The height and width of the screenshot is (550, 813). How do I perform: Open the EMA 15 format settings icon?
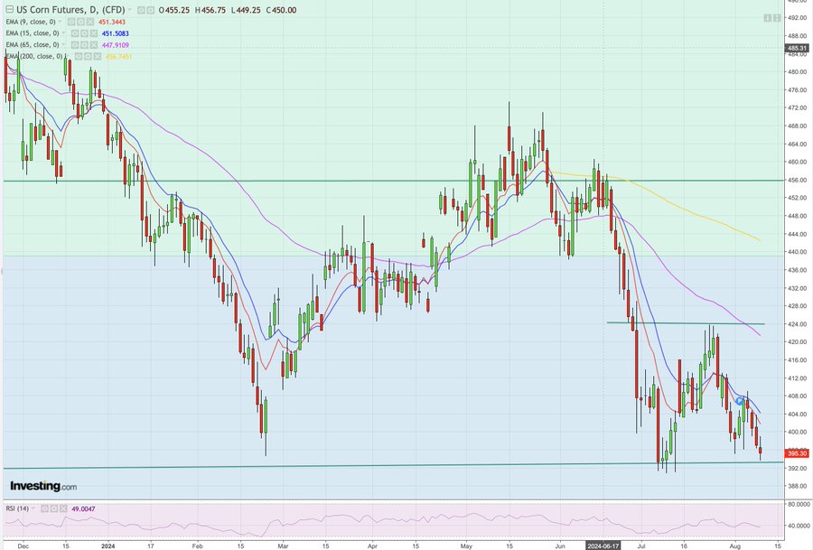tap(85, 33)
